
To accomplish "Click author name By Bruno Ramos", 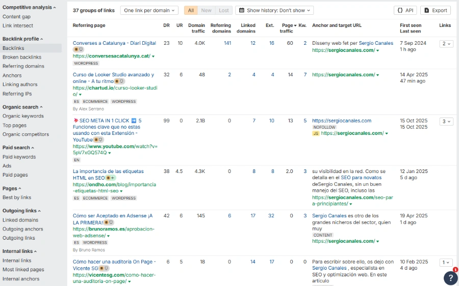I will (89, 250).
